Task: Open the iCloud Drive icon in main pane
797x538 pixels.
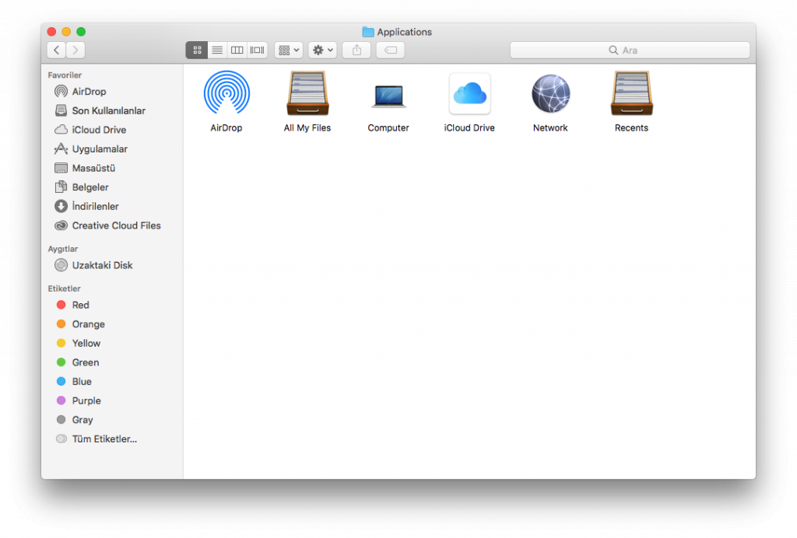Action: pyautogui.click(x=469, y=93)
